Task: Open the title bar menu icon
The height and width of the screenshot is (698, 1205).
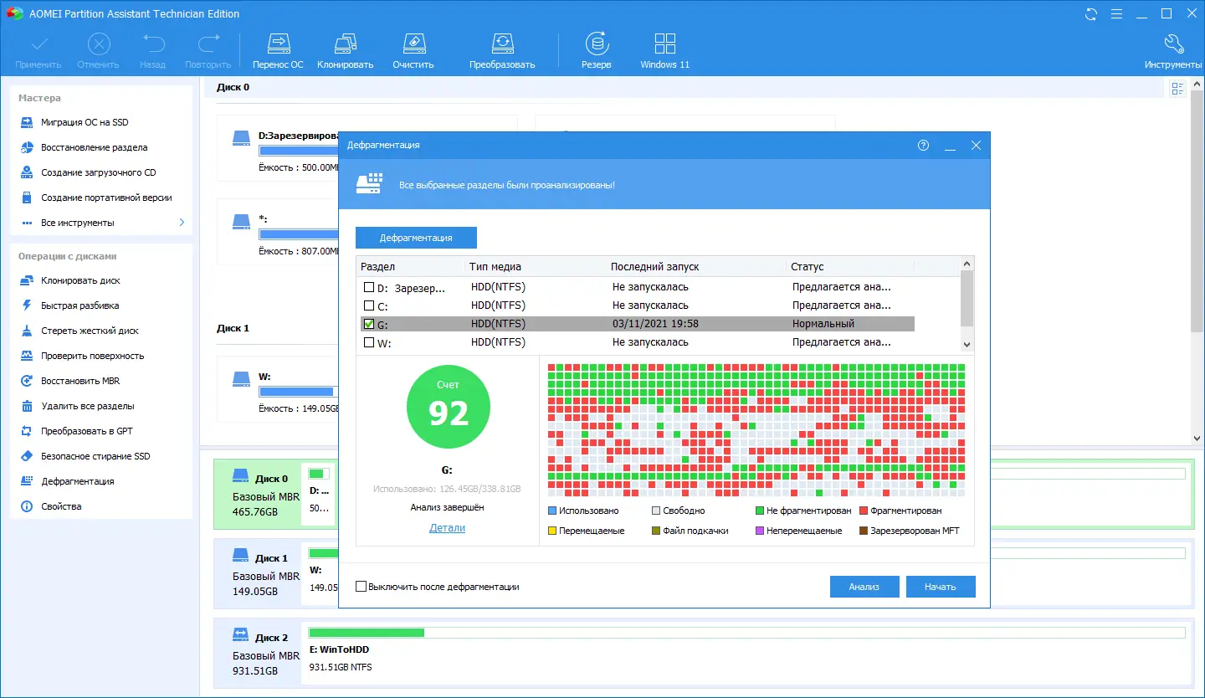Action: click(x=1116, y=13)
